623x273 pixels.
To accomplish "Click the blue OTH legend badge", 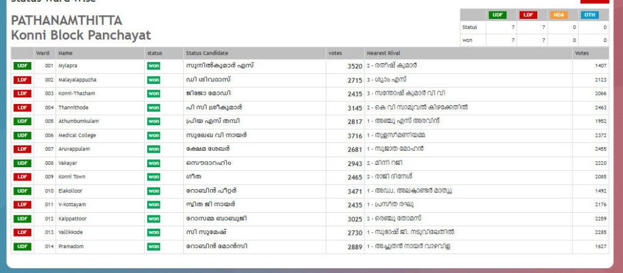I will pyautogui.click(x=588, y=15).
